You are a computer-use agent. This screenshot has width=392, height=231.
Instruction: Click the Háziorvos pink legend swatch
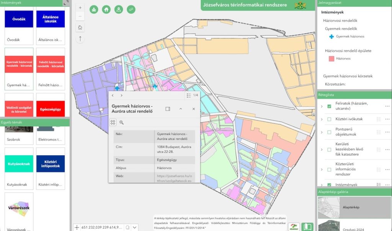click(332, 59)
